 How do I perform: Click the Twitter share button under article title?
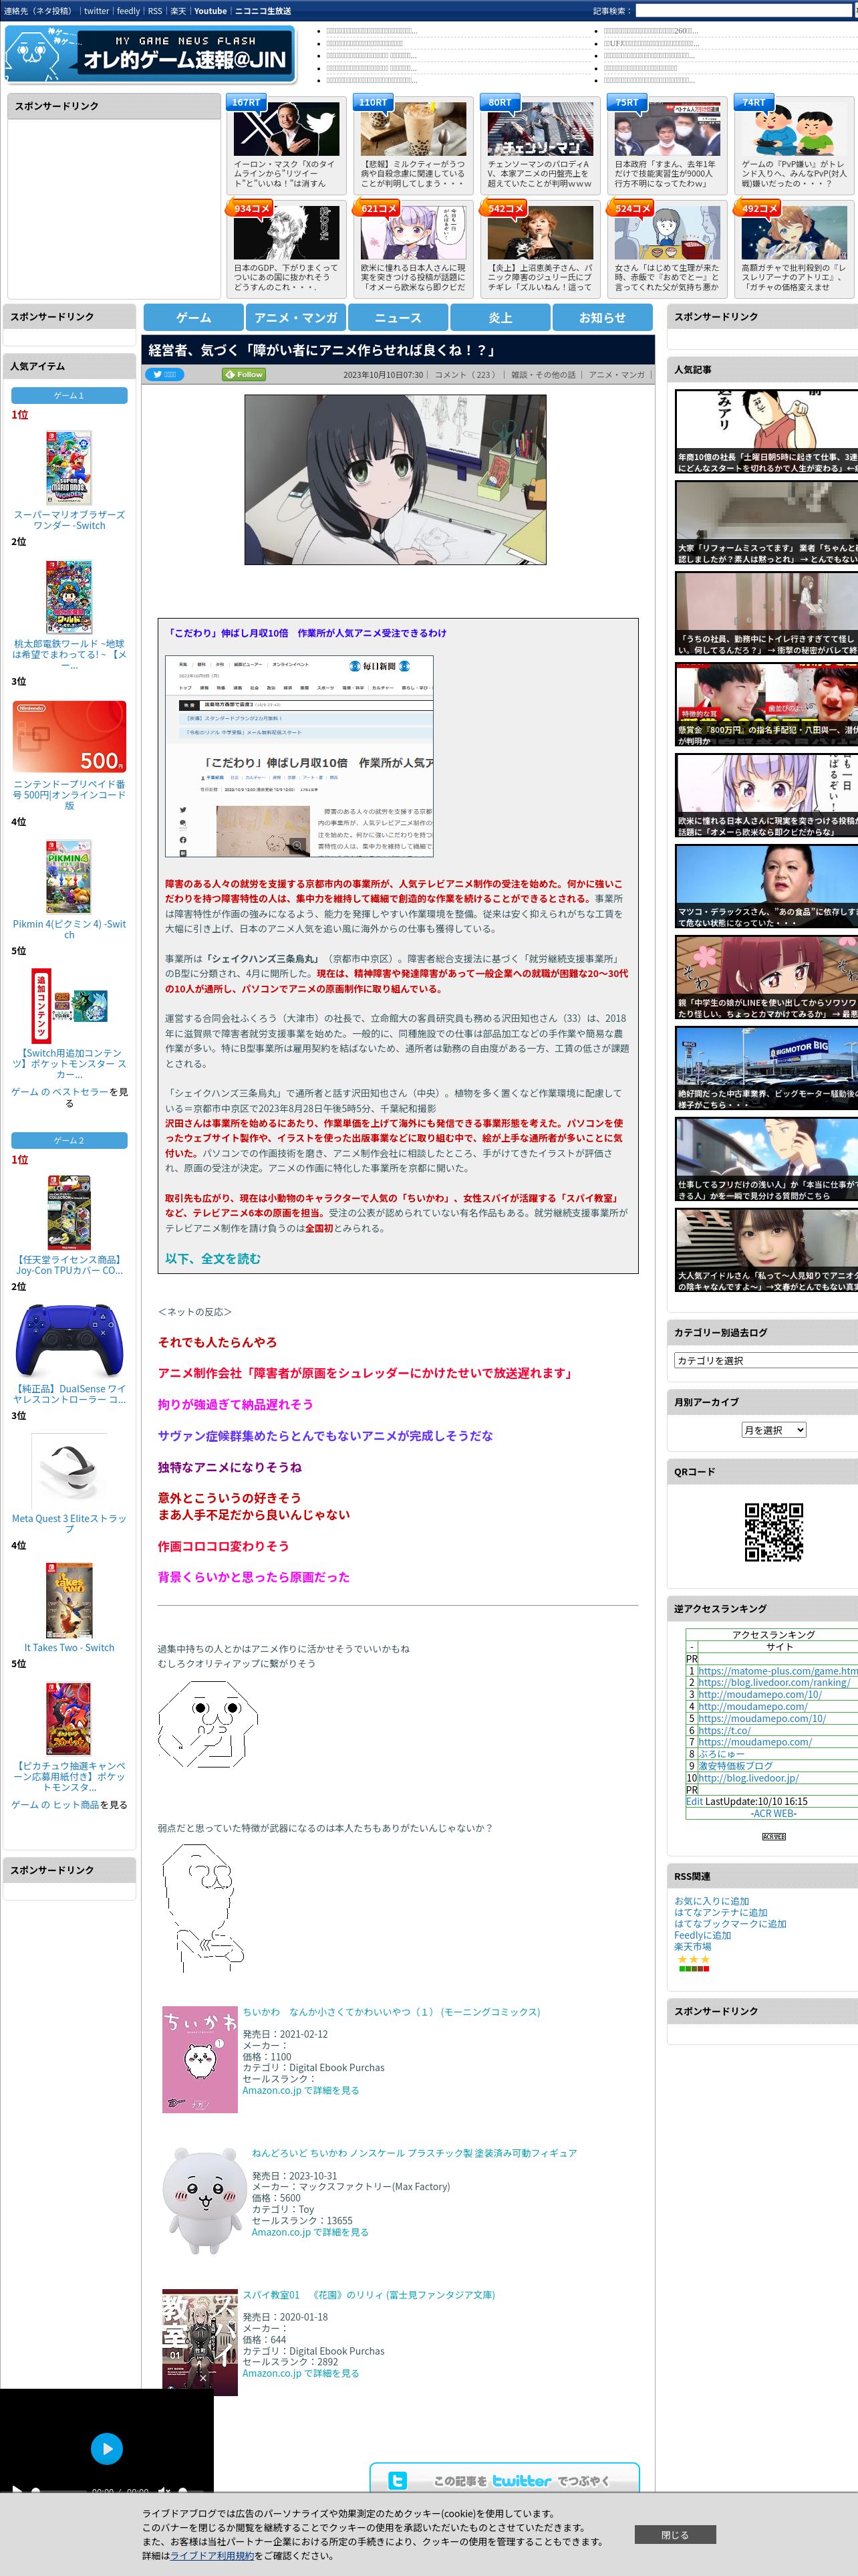(x=164, y=374)
